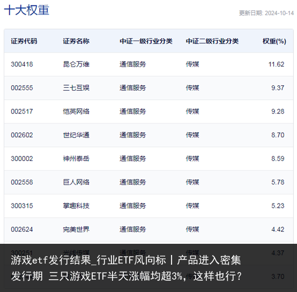Image resolution: width=297 pixels, height=292 pixels.
Task: Click the 权重(%) column header
Action: (274, 41)
